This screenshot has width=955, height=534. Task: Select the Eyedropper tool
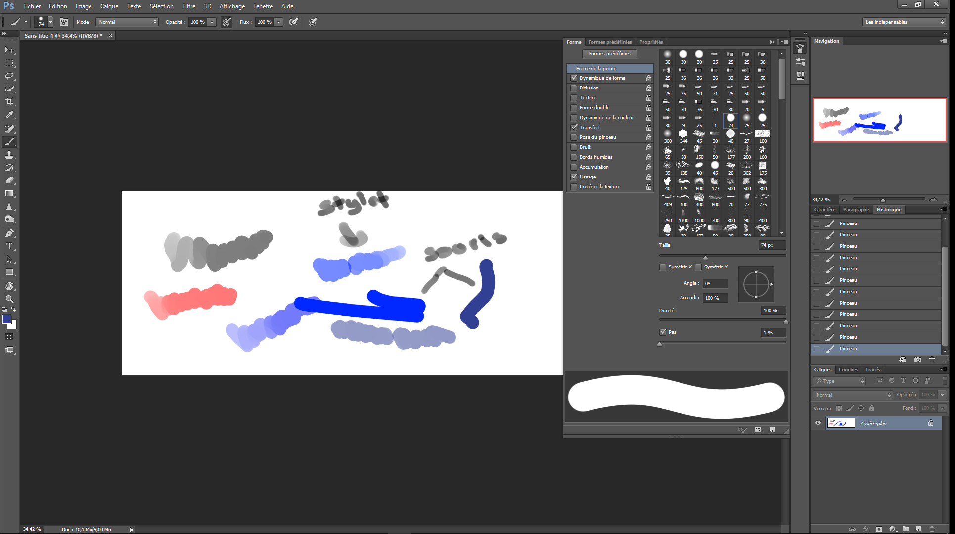tap(9, 115)
